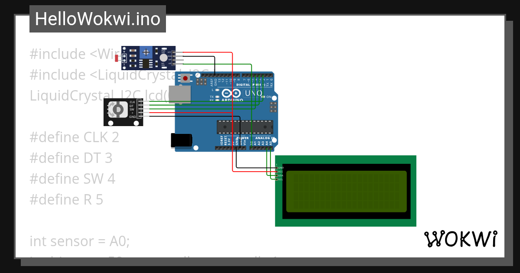520x273 pixels.
Task: Click the red LED on the sensor module
Action: (163, 49)
